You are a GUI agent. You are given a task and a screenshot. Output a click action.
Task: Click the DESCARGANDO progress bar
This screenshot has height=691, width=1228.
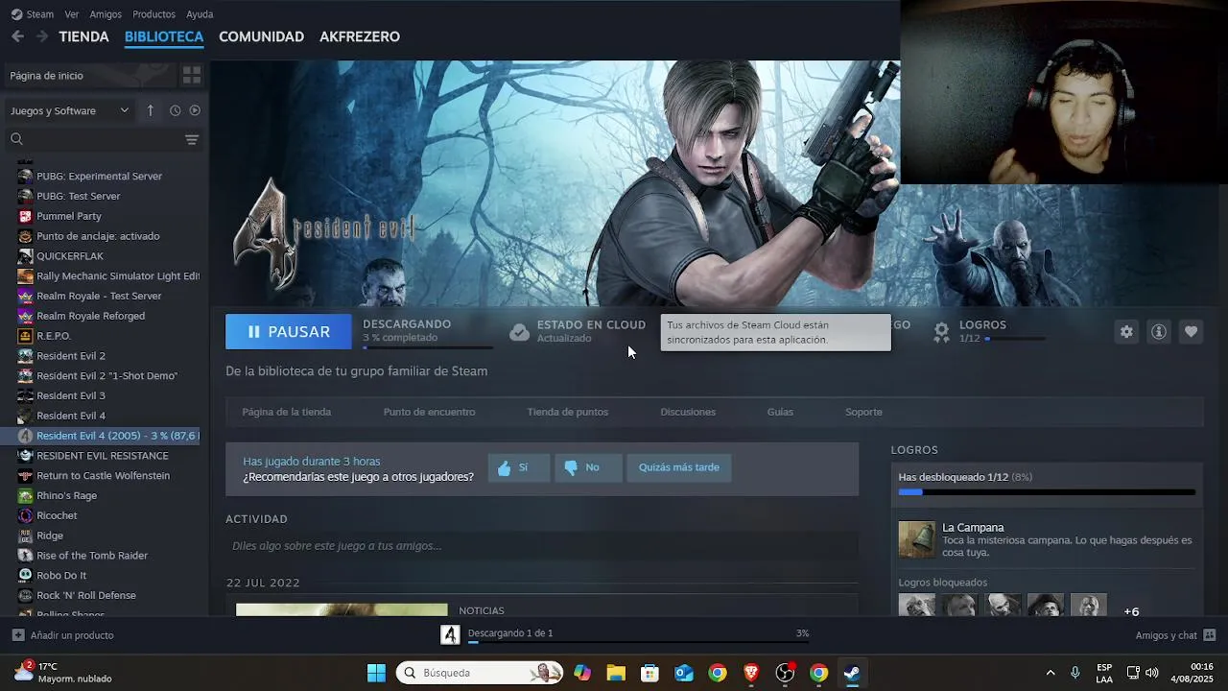click(428, 347)
